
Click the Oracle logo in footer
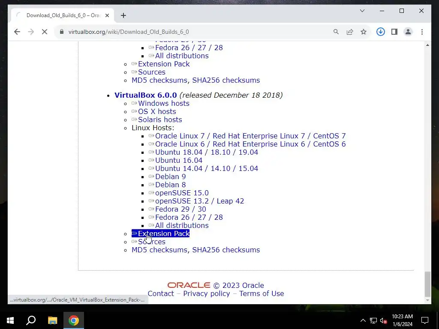pos(189,285)
